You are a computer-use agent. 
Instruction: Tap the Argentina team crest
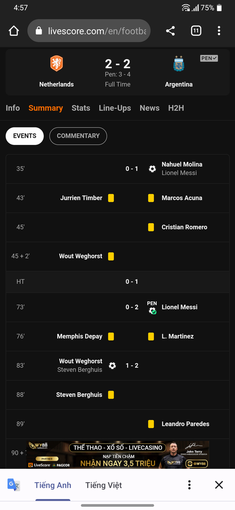pos(179,64)
